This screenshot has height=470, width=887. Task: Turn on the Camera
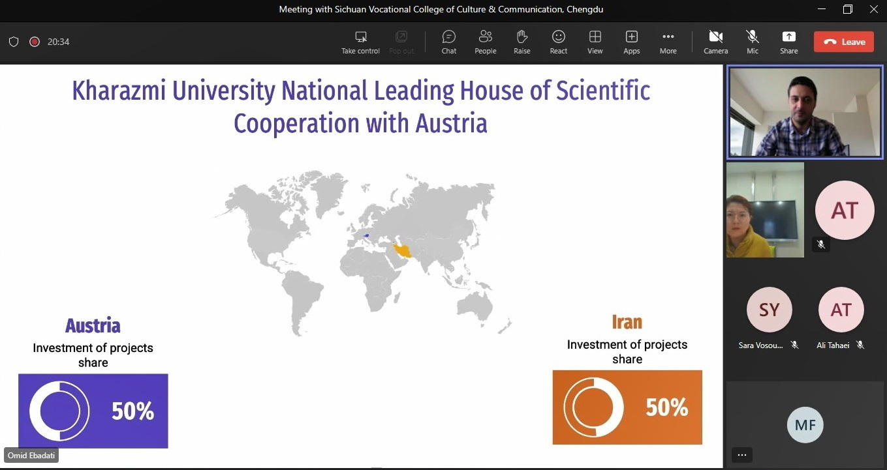715,42
